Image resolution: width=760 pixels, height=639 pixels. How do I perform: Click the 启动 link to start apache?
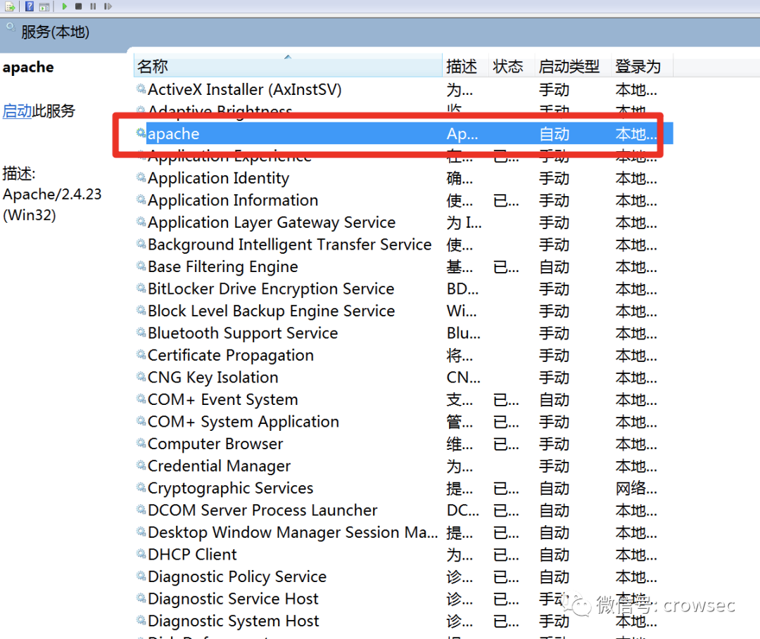coord(17,111)
